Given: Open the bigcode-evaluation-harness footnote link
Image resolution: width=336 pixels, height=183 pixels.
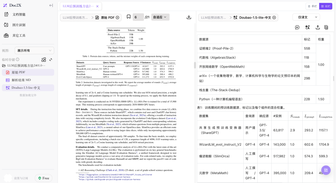Looking at the screenshot, I should 110,179.
